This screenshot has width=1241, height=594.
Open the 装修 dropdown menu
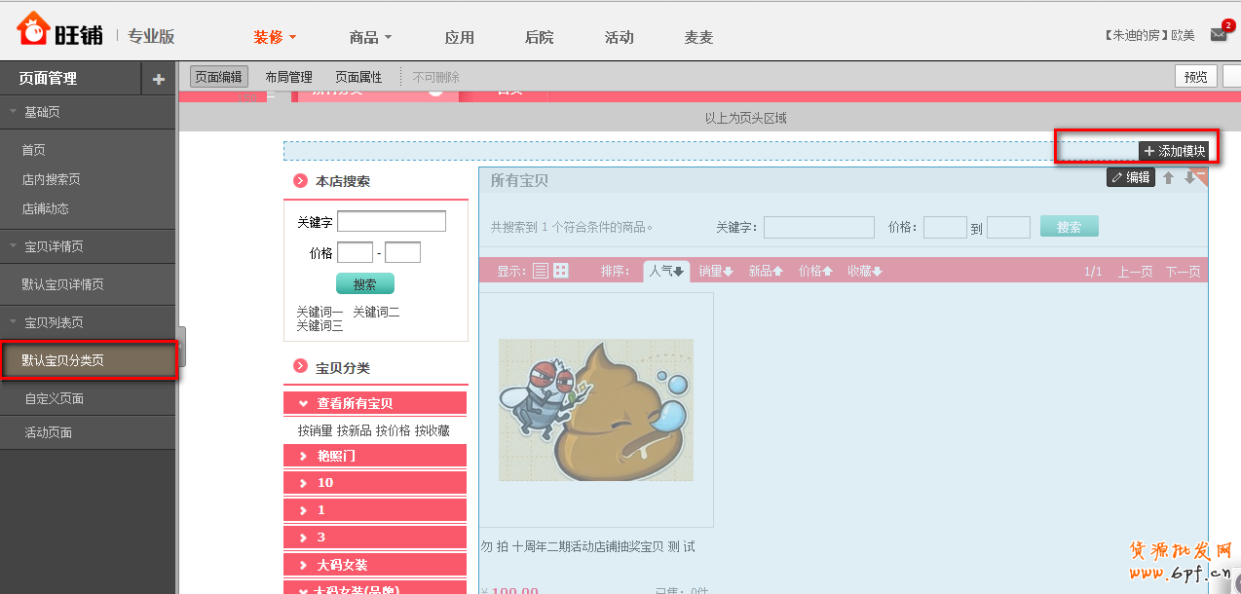[x=274, y=37]
